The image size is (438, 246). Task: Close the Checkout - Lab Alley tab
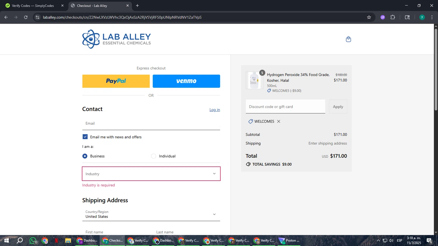127,6
